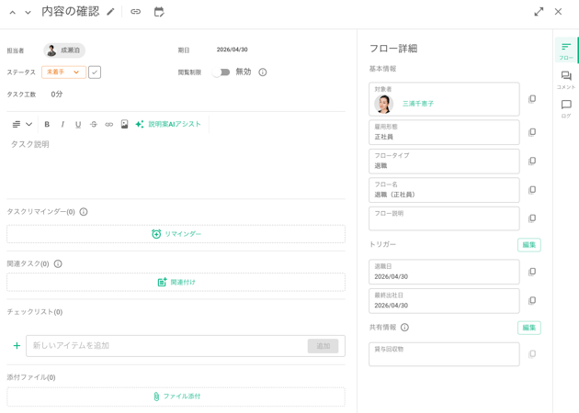This screenshot has height=413, width=579.
Task: Click the 編集 button beside トリガー
Action: (x=528, y=245)
